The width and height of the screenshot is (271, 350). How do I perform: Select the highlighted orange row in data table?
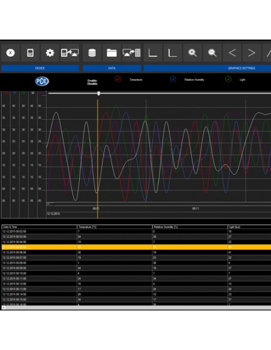pos(136,247)
